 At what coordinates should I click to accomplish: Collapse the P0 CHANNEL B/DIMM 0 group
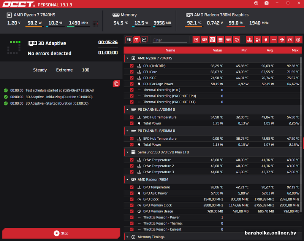pos(127,131)
